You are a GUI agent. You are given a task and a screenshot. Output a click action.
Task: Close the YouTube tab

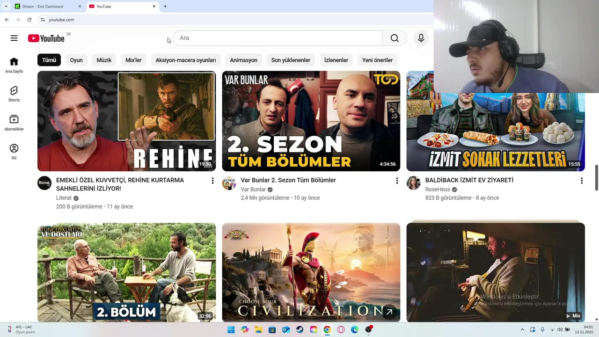[154, 6]
